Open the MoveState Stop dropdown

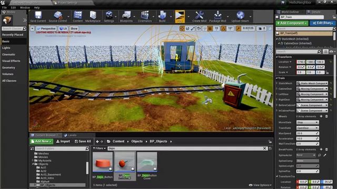coord(308,122)
